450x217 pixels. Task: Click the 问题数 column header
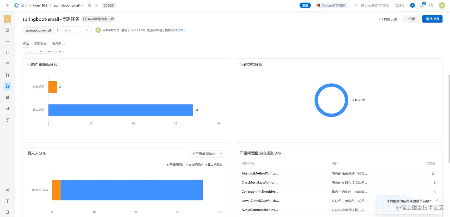(x=430, y=164)
